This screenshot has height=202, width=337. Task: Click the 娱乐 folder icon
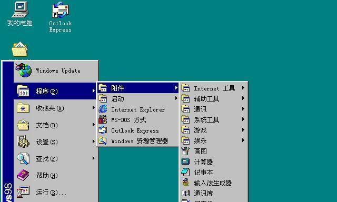[x=185, y=140]
